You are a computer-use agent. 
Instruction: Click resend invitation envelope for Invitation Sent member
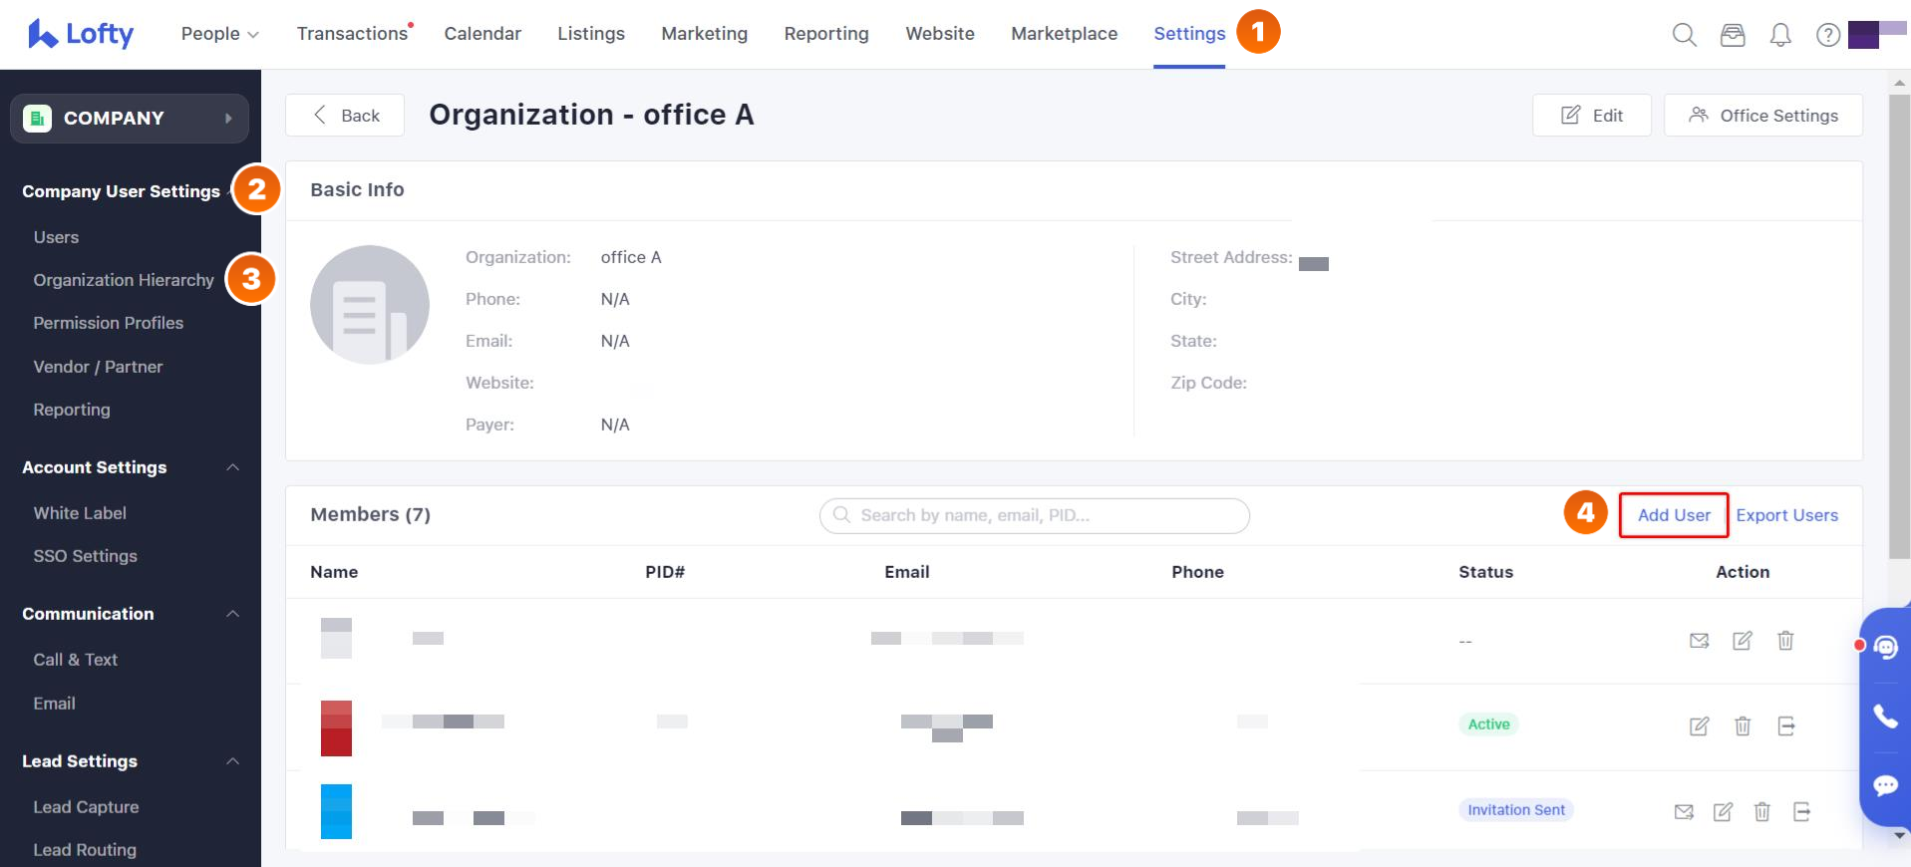click(x=1684, y=812)
